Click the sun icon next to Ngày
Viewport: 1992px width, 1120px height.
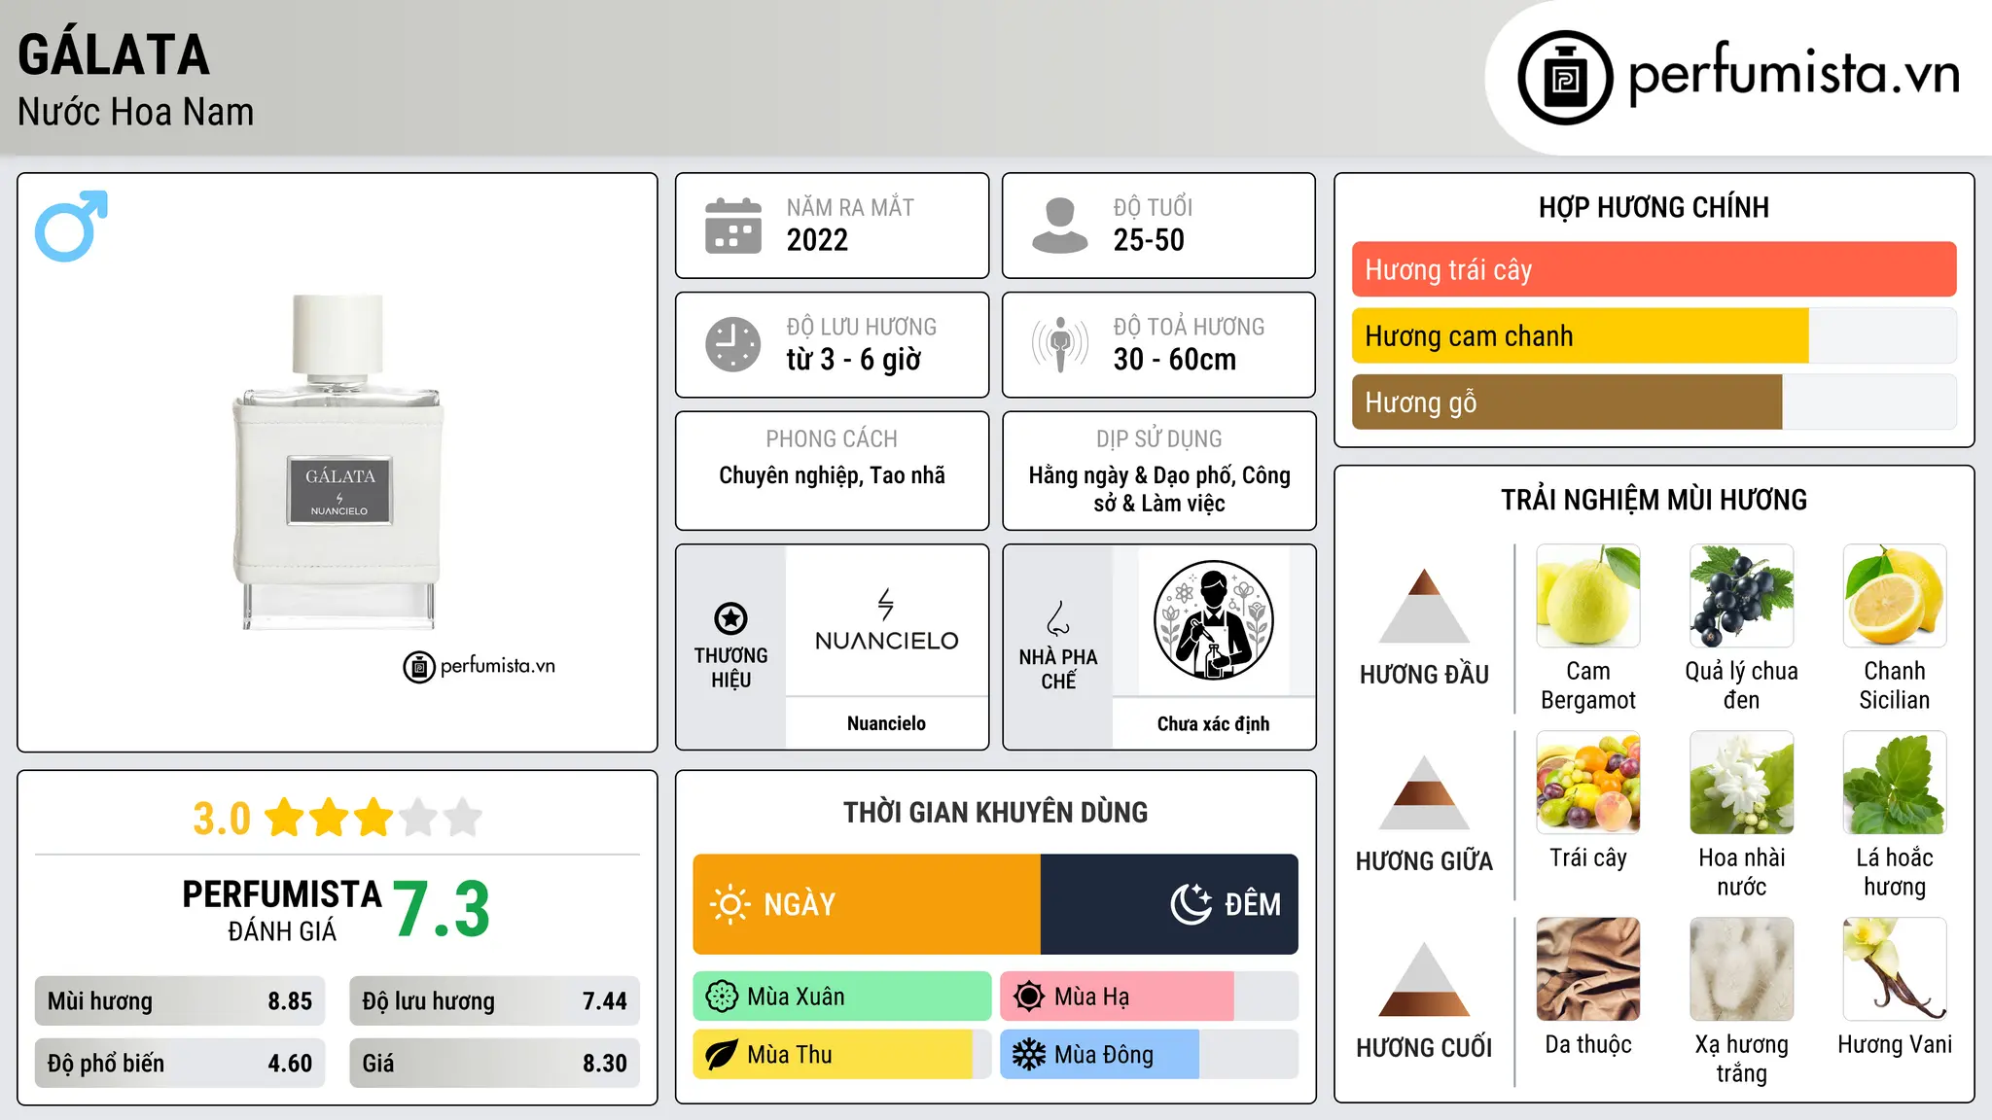coord(729,904)
